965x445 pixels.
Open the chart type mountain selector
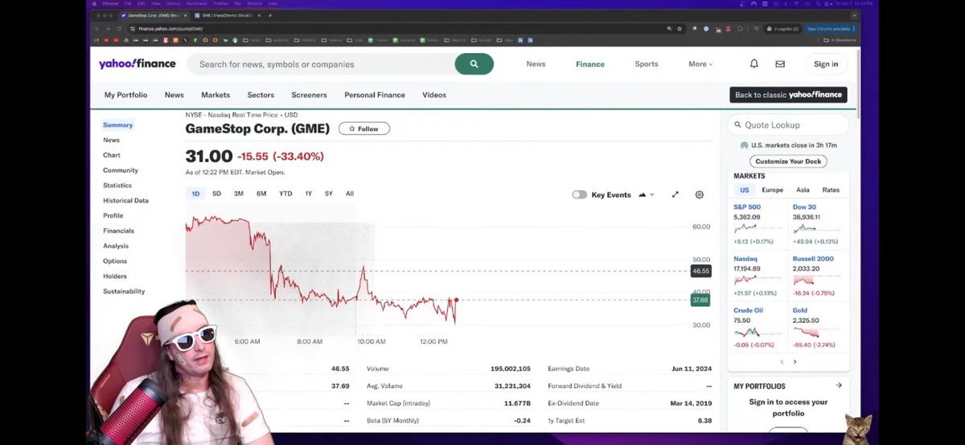[647, 194]
